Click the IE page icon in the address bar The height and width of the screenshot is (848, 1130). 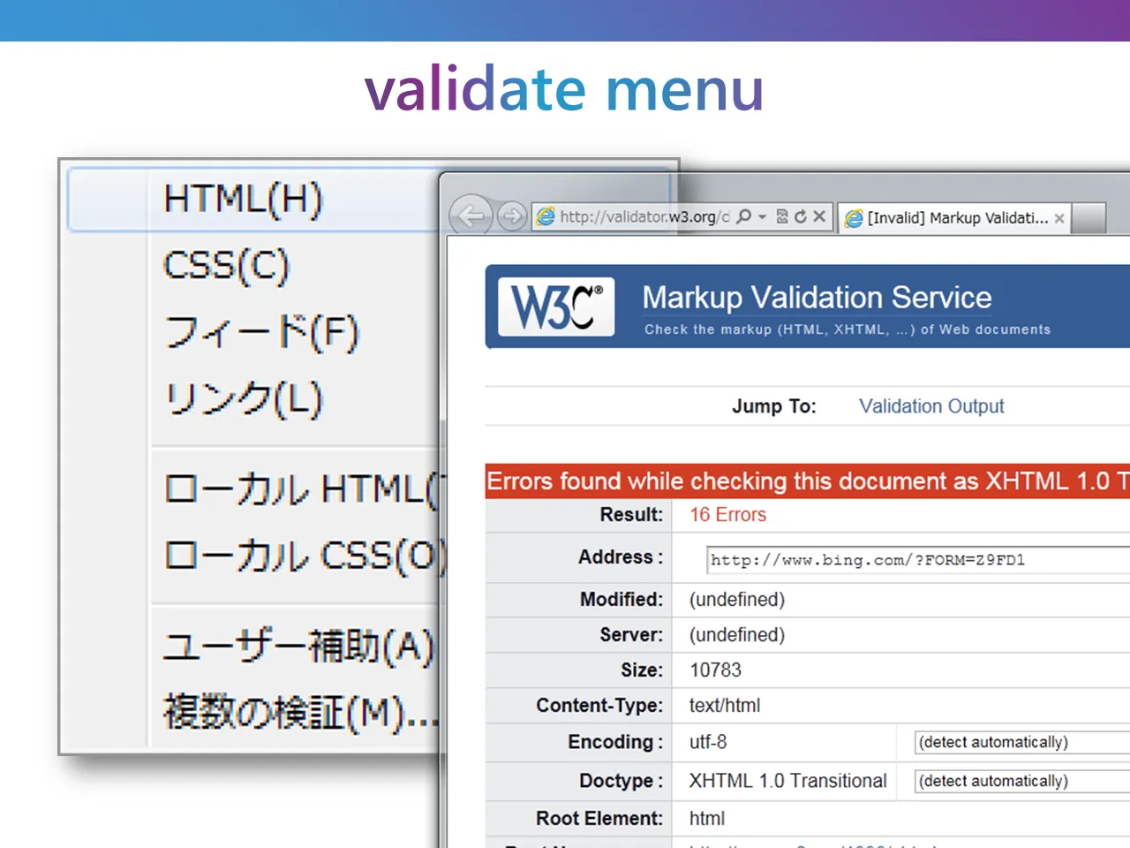(x=546, y=216)
